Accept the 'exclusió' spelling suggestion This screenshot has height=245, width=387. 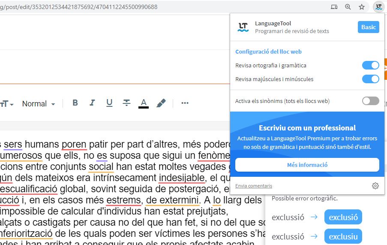coord(343,217)
